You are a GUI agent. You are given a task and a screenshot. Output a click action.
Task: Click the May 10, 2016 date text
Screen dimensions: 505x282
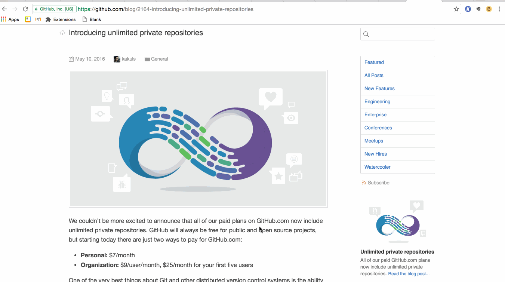pos(90,59)
